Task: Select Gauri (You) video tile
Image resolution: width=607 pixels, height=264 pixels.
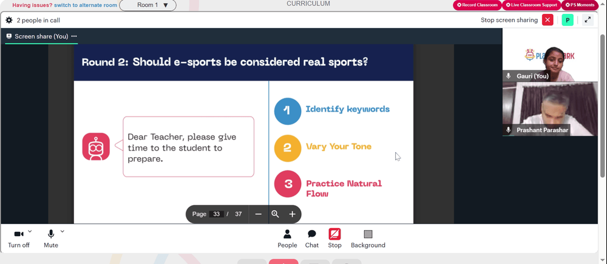Action: click(x=550, y=55)
